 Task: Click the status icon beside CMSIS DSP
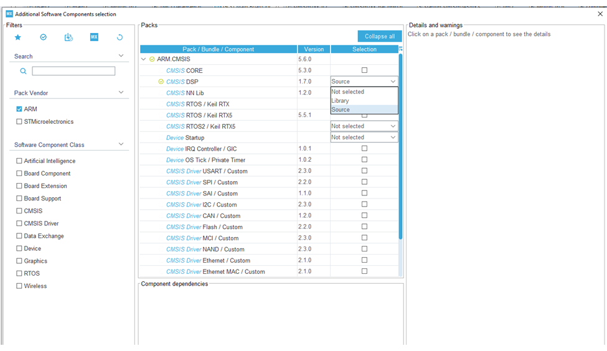161,82
